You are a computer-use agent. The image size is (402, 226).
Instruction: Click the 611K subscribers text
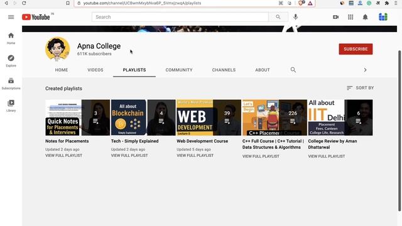[94, 54]
